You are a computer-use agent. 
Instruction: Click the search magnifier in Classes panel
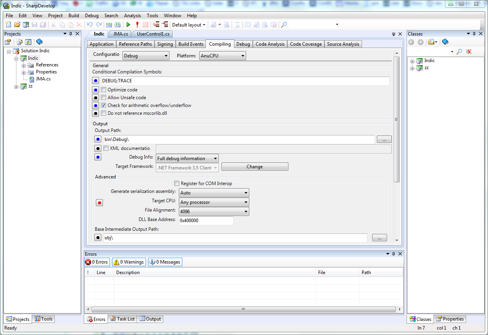[459, 52]
